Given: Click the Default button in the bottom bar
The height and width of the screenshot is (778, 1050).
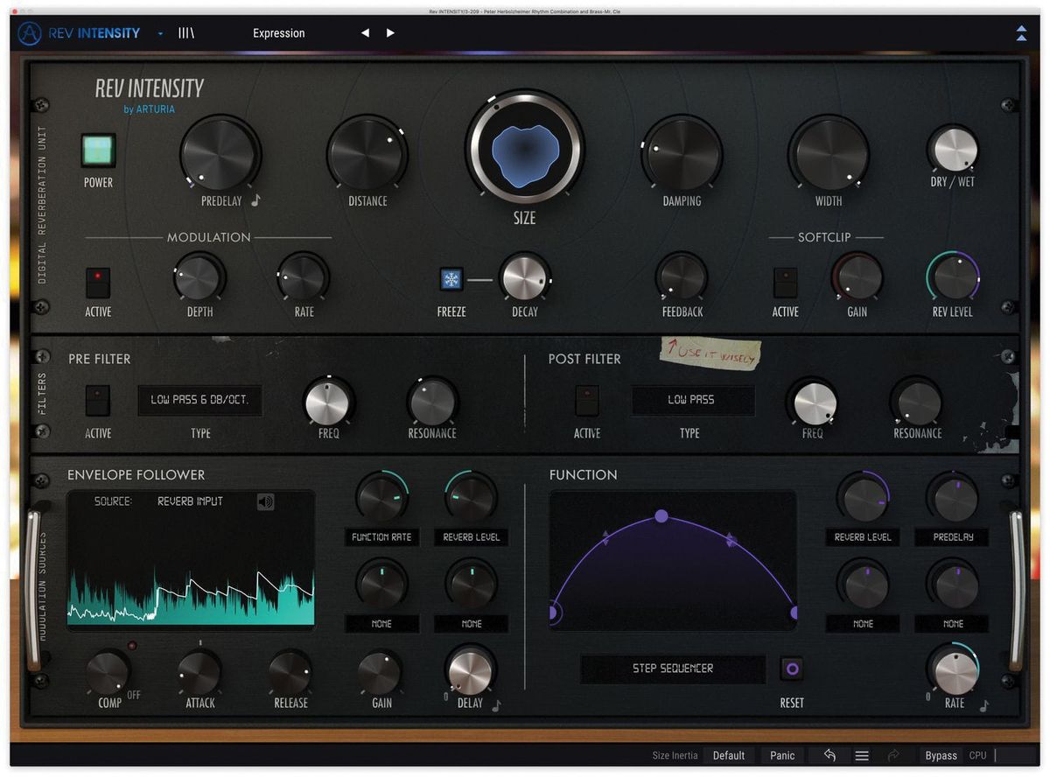Looking at the screenshot, I should click(x=729, y=754).
